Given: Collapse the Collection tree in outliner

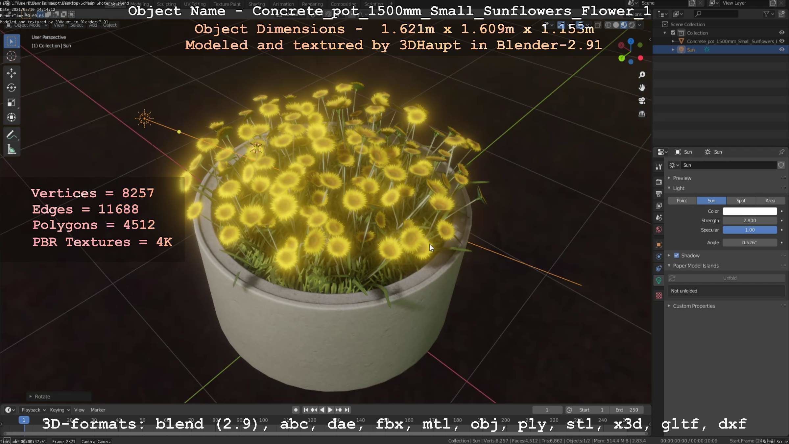Looking at the screenshot, I should pos(665,33).
